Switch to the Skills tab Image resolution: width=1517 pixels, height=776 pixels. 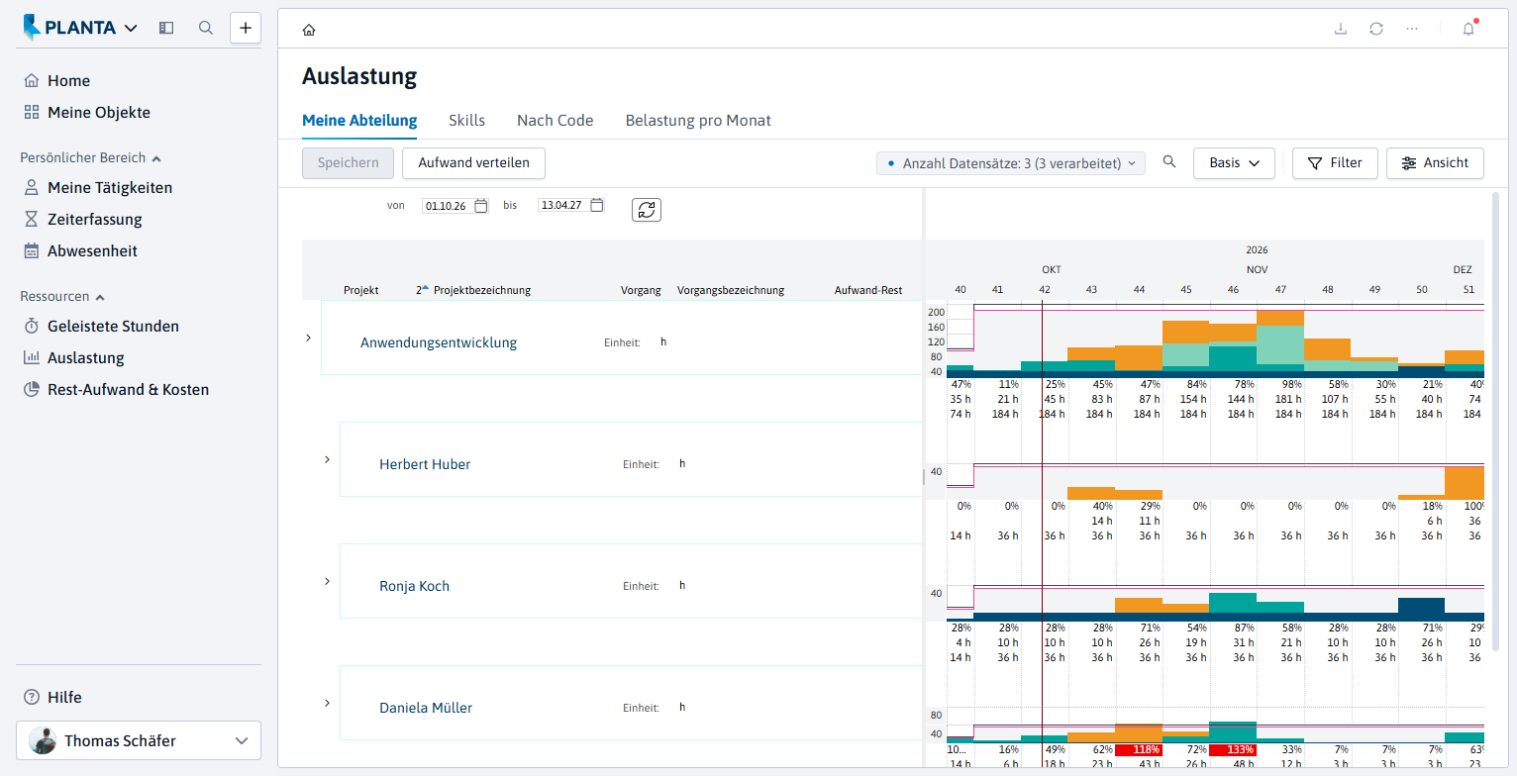point(467,121)
